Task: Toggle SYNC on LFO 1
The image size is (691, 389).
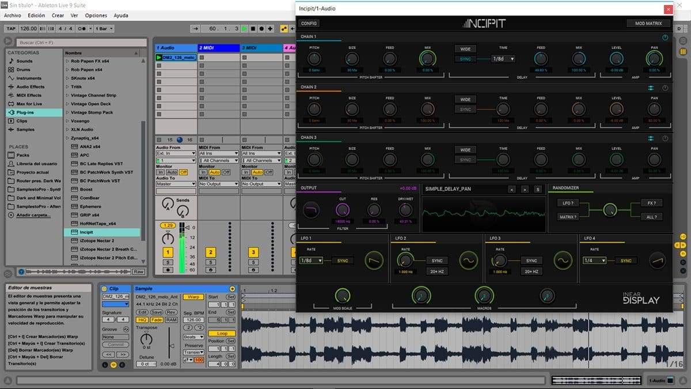Action: pos(343,260)
